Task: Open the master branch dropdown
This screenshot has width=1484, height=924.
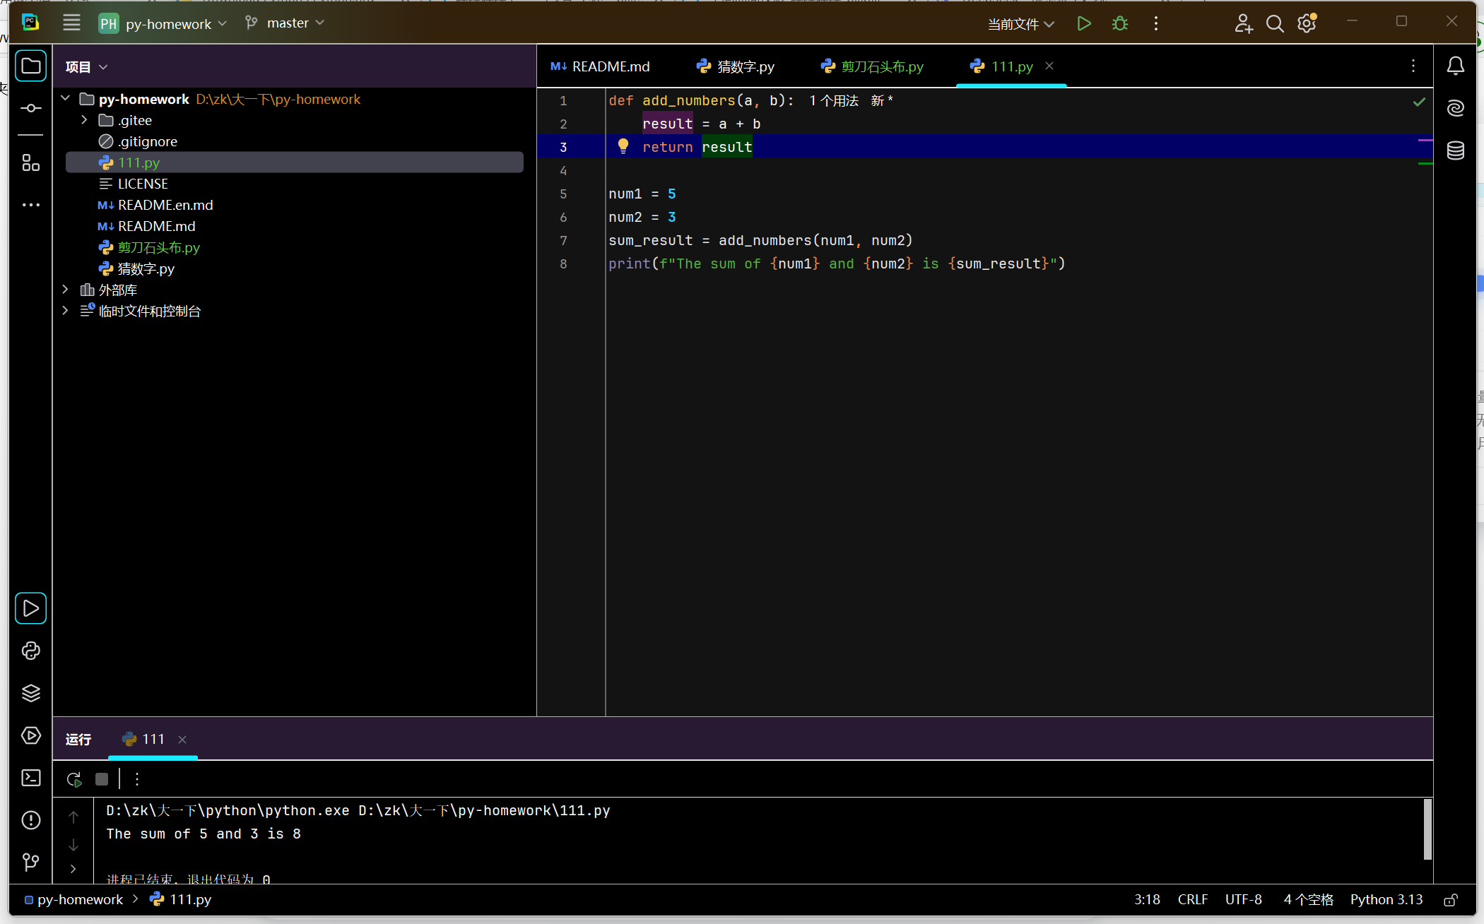Action: (x=286, y=23)
